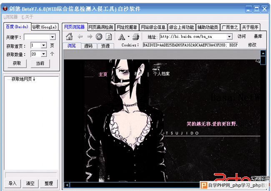The height and width of the screenshot is (191, 271).
Task: Go forward with the right arrow icon
Action: pyautogui.click(x=90, y=37)
